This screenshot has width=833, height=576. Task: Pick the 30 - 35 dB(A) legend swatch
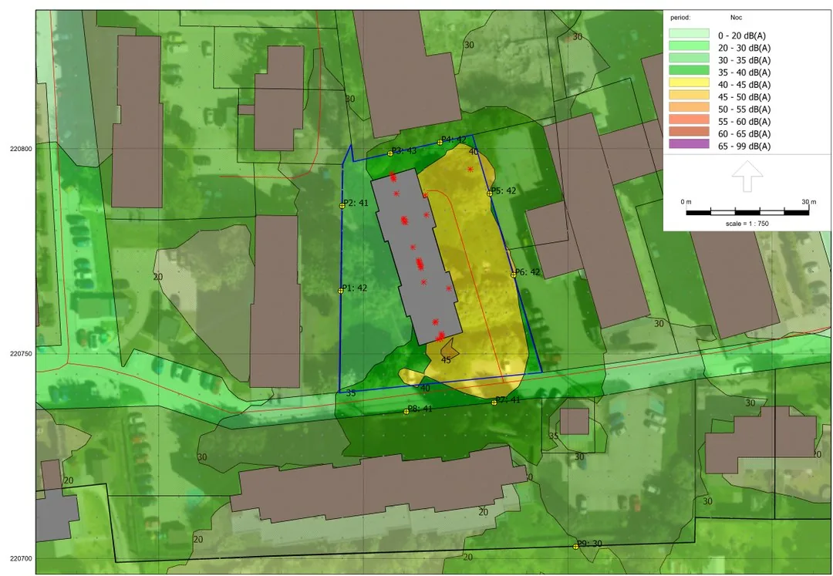(689, 58)
